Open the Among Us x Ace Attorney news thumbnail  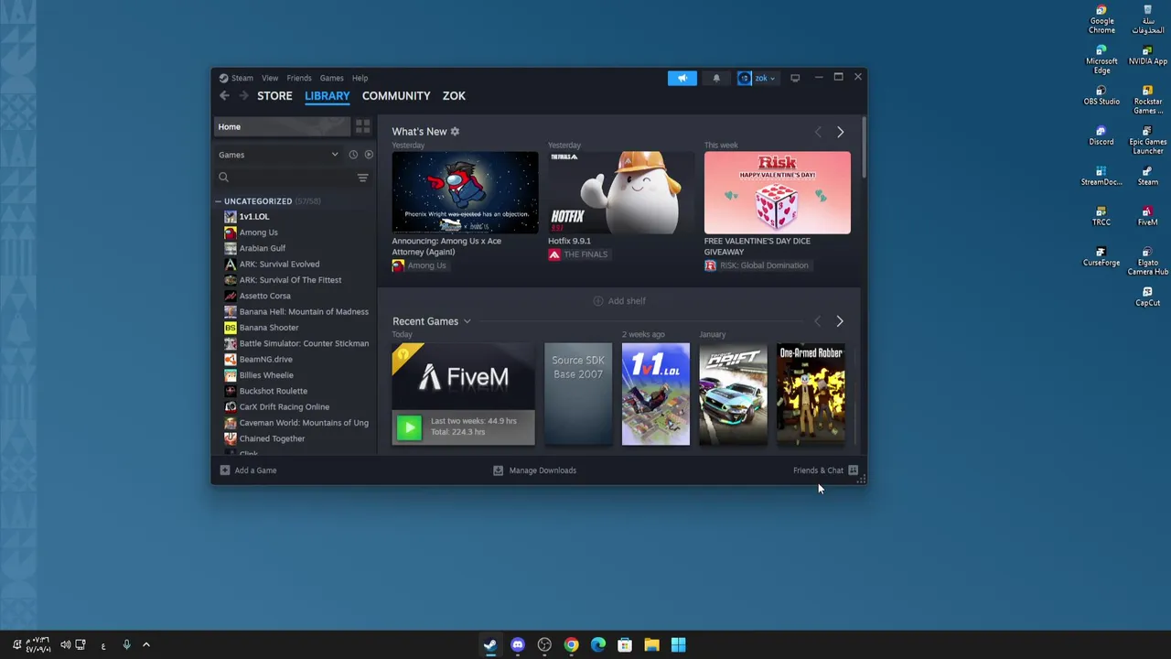(465, 193)
